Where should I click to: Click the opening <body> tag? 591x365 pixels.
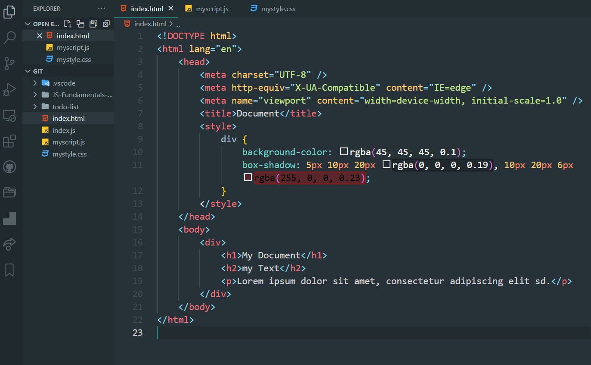pos(194,229)
